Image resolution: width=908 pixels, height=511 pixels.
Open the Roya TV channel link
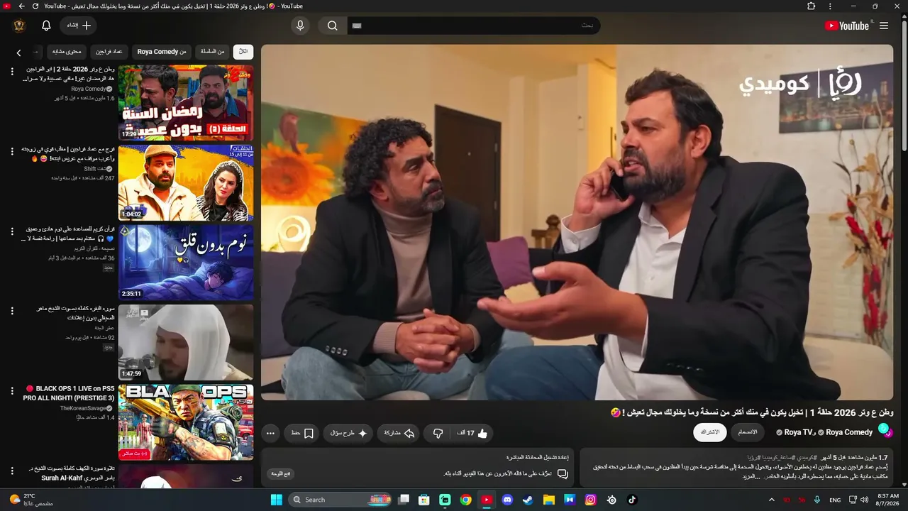[x=798, y=432]
